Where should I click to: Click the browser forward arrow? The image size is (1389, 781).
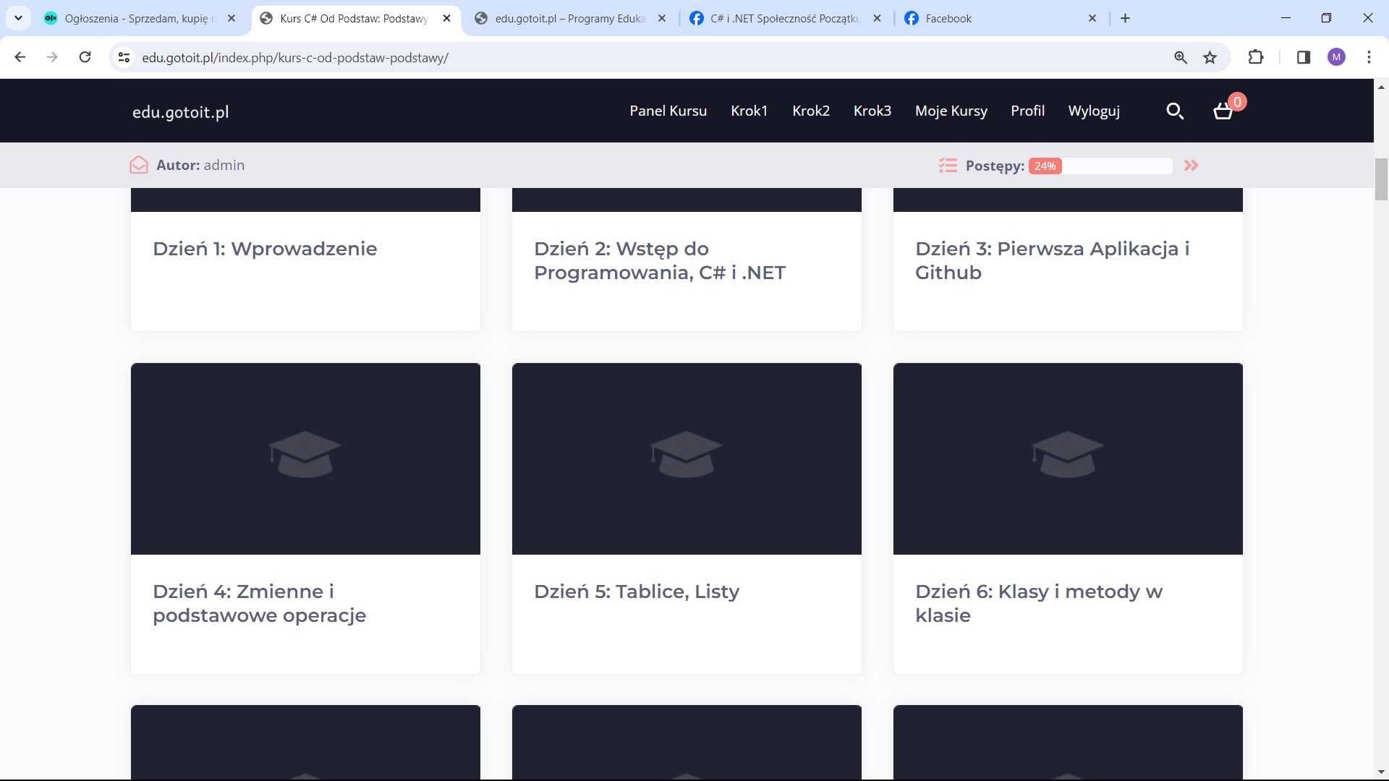point(52,57)
